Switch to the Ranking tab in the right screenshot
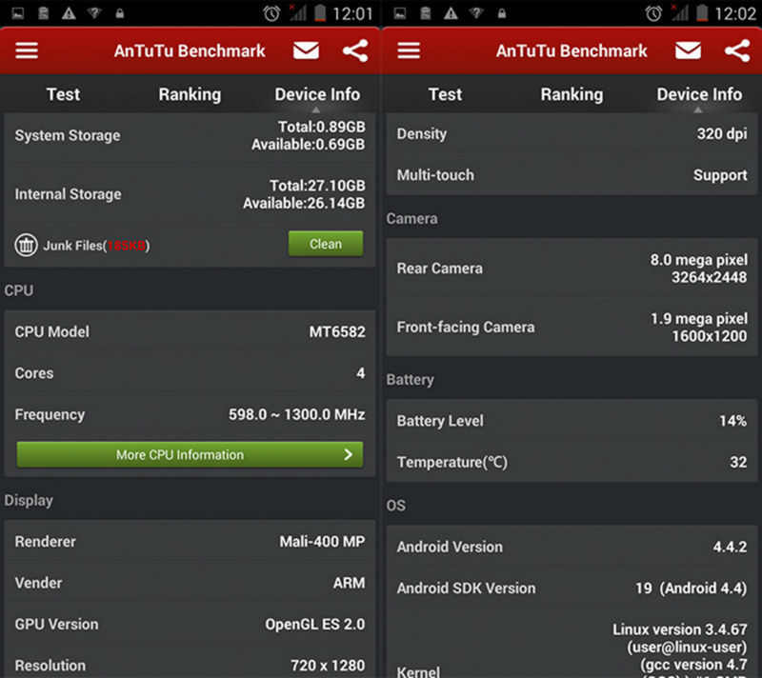762x678 pixels. (572, 94)
